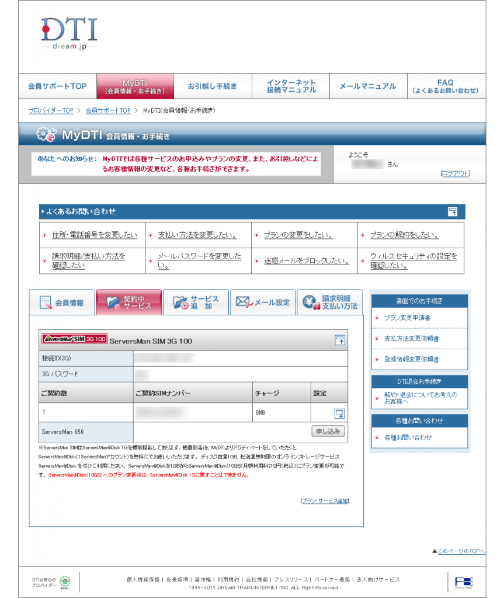Open 支払い方法を変更したい link
Viewport: 504px width, 598px height.
(197, 235)
